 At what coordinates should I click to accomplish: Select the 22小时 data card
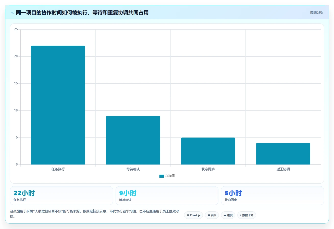point(61,196)
